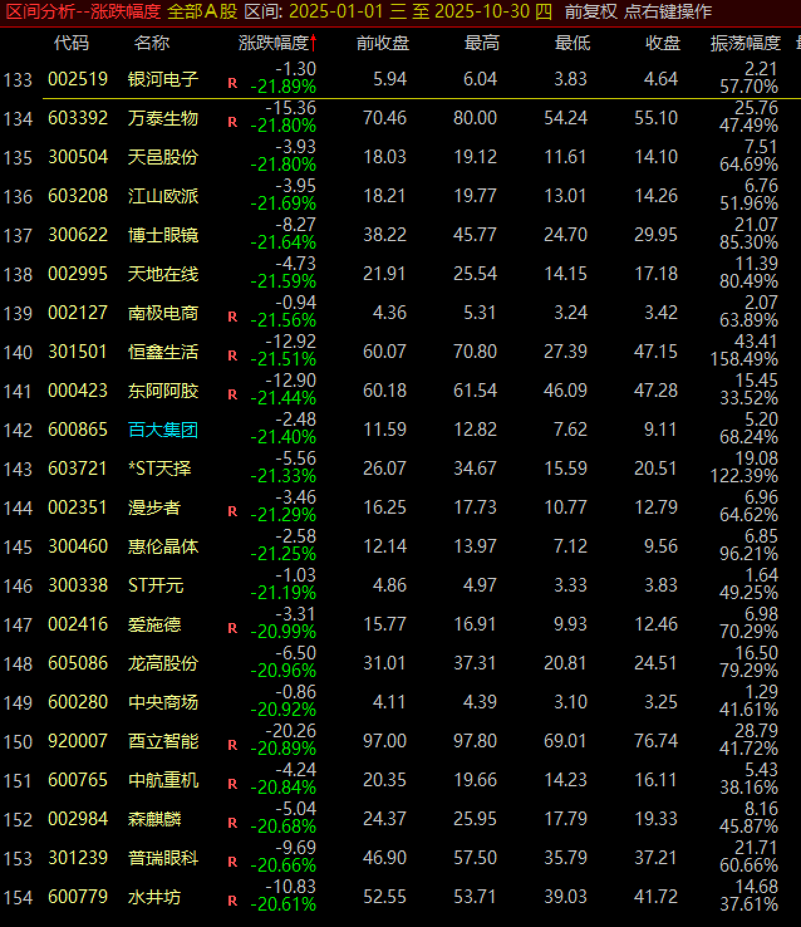The image size is (801, 927).
Task: Select stock name 普瑞眼科
Action: [x=163, y=858]
